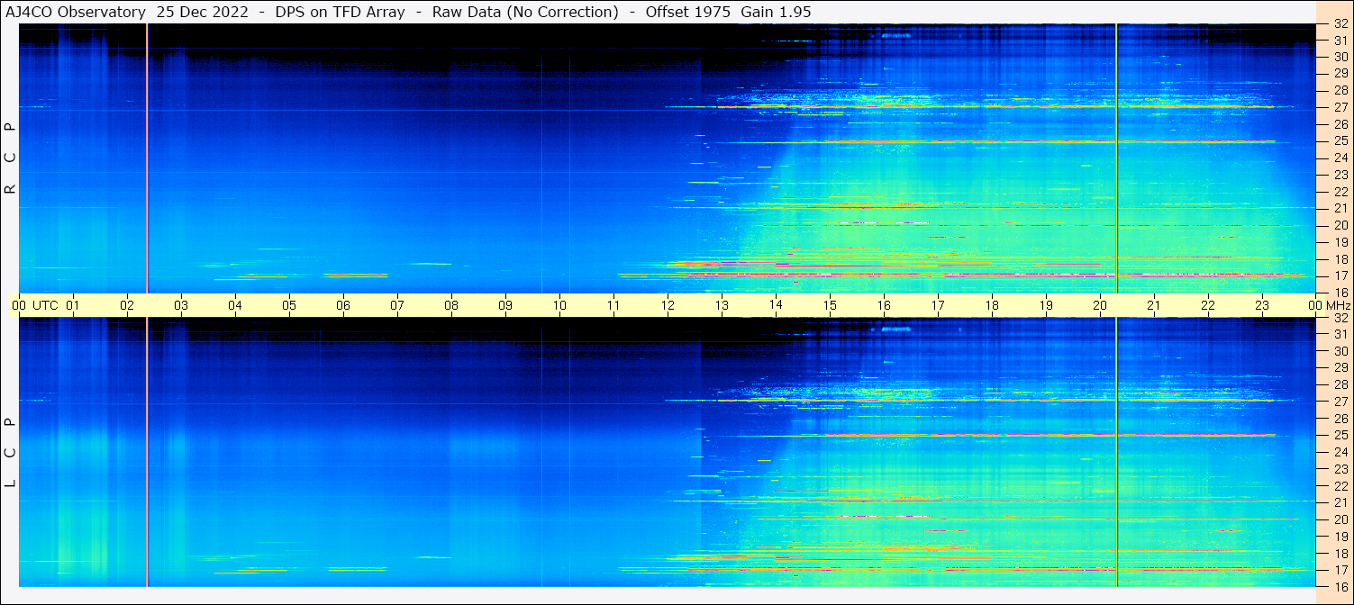This screenshot has width=1354, height=605.
Task: Click the 16 frequency label in LCP panel
Action: coord(1340,586)
